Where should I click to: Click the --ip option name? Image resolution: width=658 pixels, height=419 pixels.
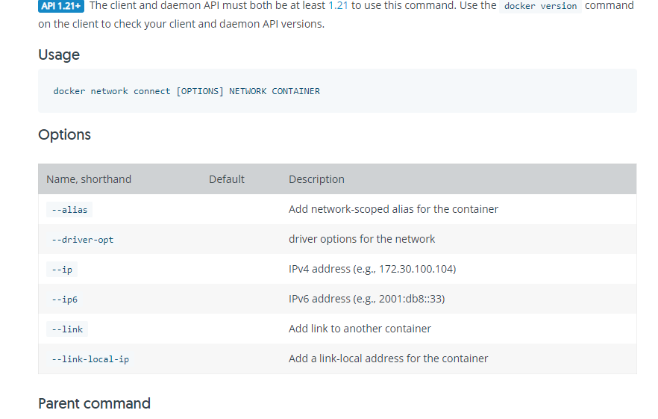click(x=62, y=270)
